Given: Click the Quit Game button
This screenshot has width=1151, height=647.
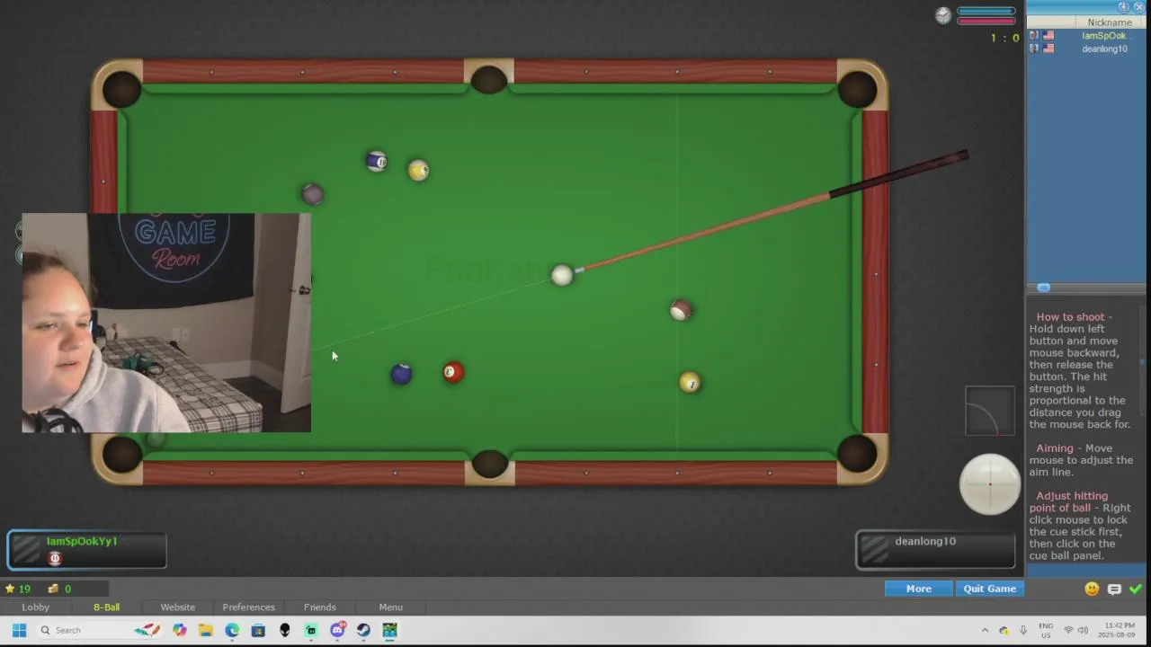Looking at the screenshot, I should (990, 589).
